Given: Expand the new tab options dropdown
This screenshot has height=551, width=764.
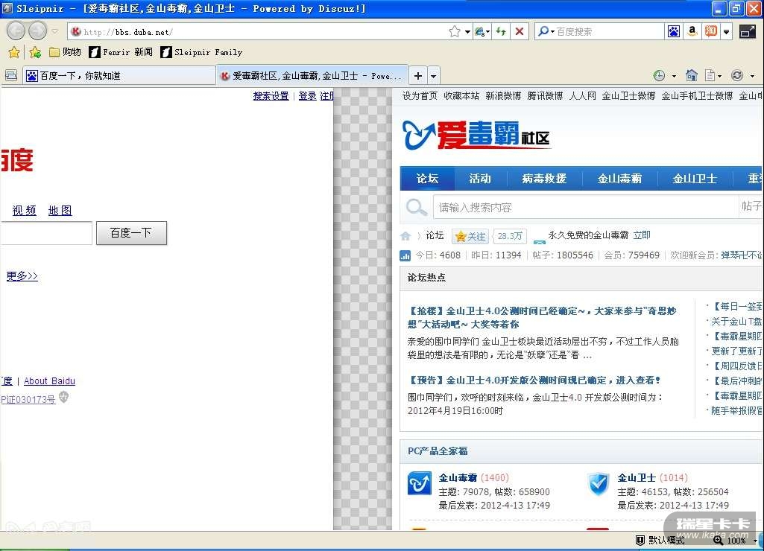Looking at the screenshot, I should [x=433, y=76].
